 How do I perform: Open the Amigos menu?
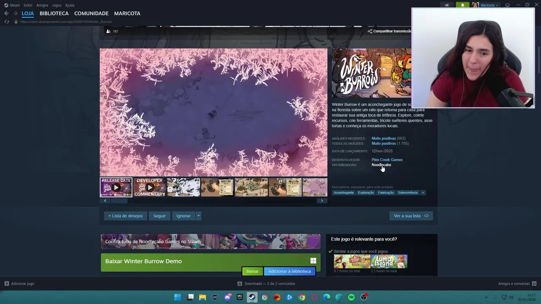pos(42,5)
